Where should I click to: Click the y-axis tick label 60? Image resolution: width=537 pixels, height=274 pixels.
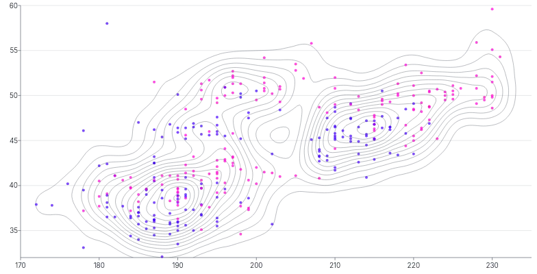[x=13, y=5]
